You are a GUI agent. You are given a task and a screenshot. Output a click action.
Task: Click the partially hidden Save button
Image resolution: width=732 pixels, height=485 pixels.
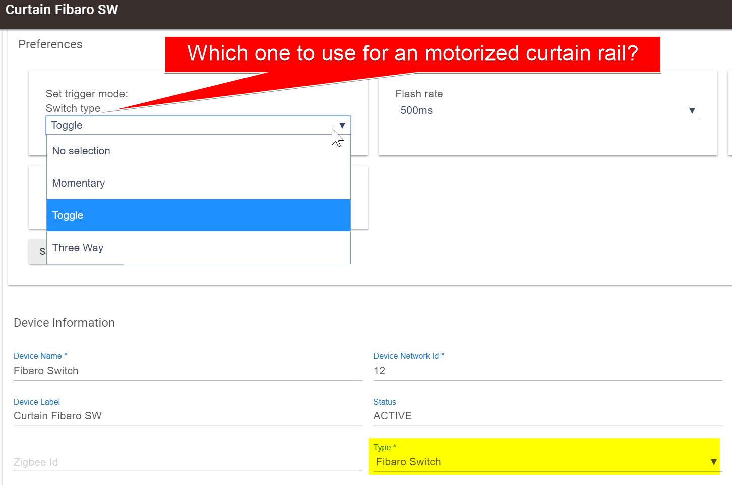click(x=38, y=251)
